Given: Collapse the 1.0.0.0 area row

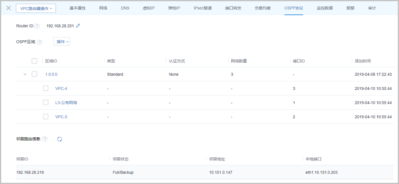Looking at the screenshot, I should [x=25, y=74].
